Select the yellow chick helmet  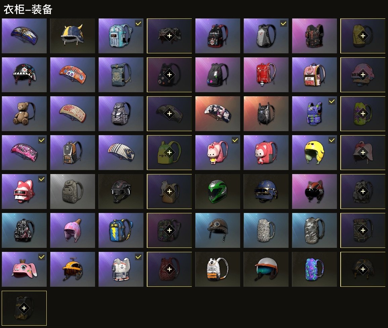tap(314, 152)
